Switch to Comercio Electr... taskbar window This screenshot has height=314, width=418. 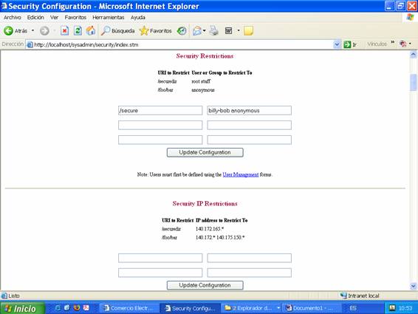[129, 308]
